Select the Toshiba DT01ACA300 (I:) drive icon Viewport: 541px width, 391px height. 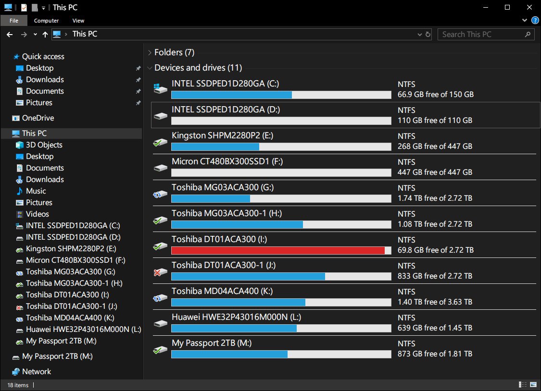coord(161,245)
